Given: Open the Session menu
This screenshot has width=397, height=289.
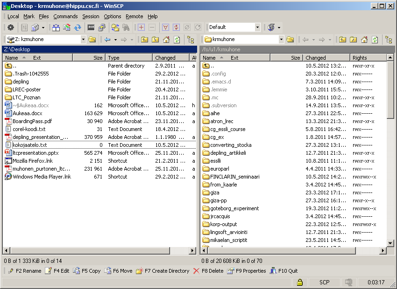Looking at the screenshot, I should pos(91,16).
